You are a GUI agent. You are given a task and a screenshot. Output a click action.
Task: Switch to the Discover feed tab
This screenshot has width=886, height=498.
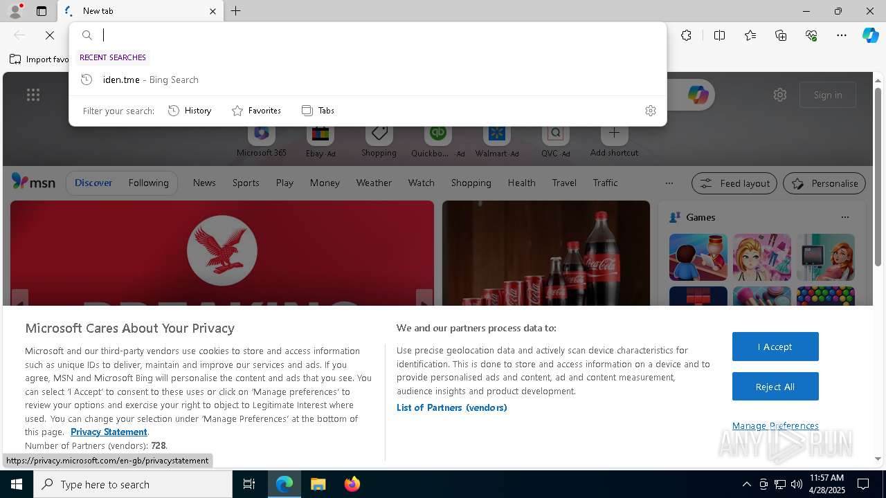[93, 183]
